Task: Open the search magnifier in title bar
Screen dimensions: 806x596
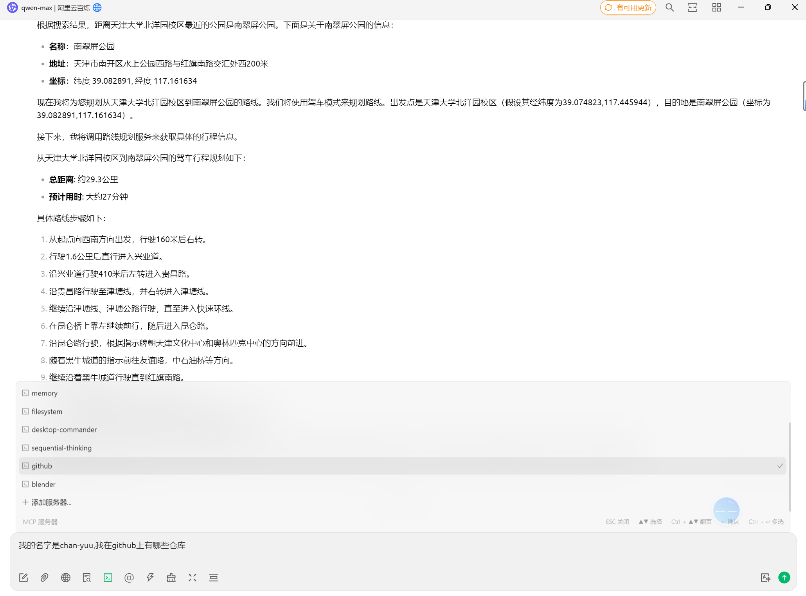Action: 669,7
